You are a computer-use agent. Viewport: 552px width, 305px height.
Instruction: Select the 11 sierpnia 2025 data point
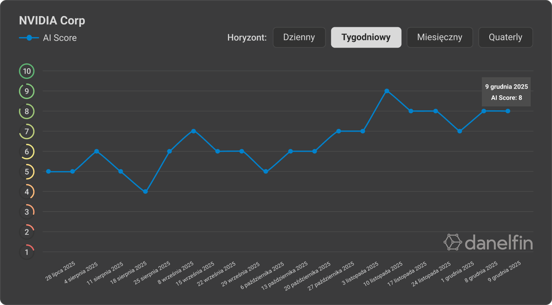click(97, 151)
